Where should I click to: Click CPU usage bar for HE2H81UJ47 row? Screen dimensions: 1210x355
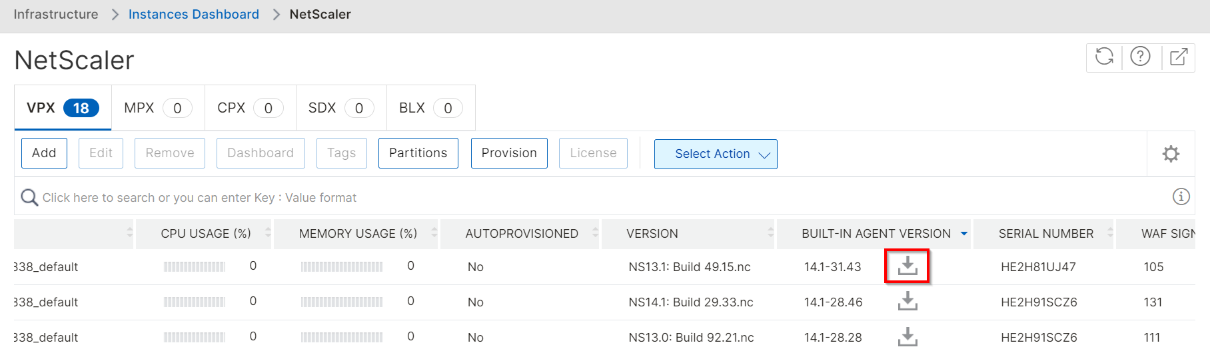tap(195, 266)
